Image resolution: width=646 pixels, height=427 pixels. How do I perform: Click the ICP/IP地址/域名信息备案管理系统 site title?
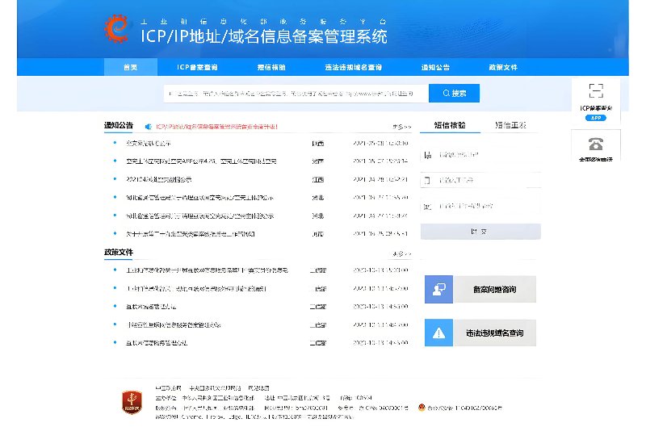pyautogui.click(x=264, y=36)
